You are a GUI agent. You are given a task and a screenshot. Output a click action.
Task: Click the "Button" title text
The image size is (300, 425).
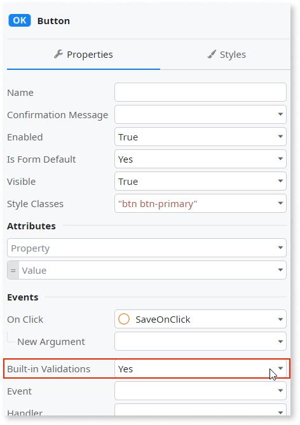(53, 21)
